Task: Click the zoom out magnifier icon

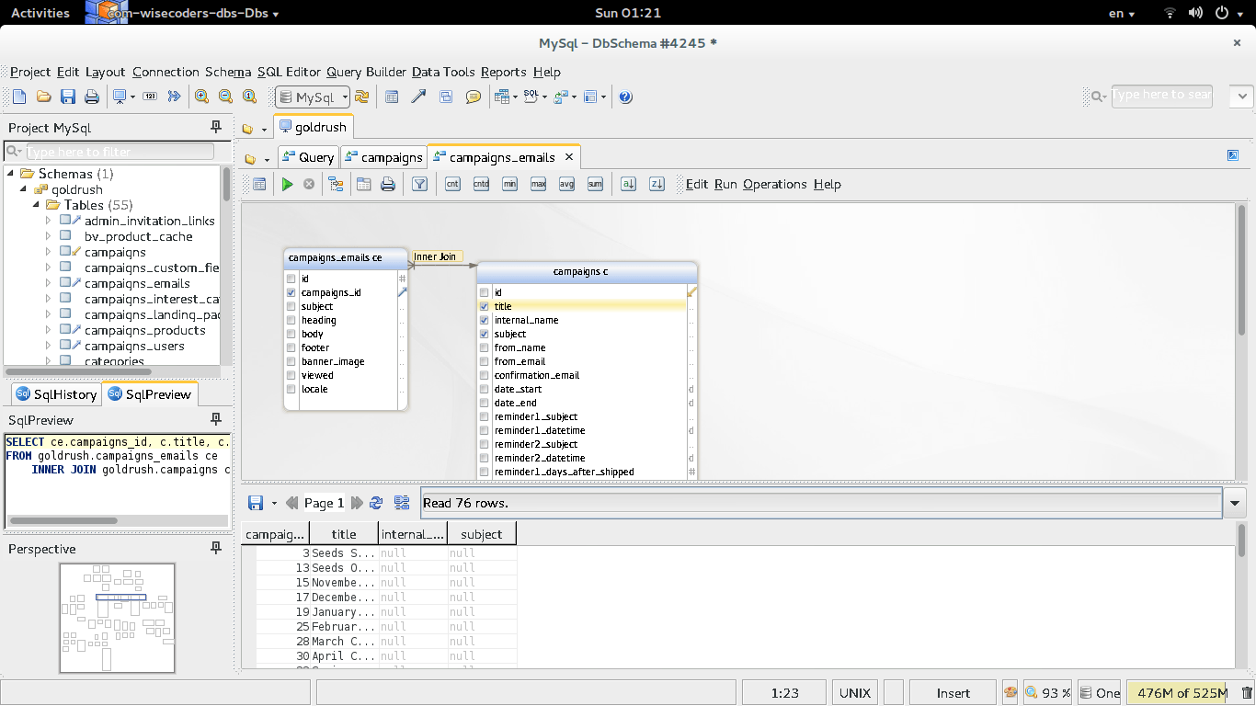Action: coord(225,97)
